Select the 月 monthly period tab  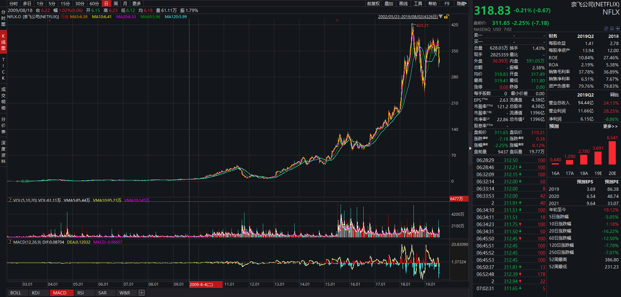point(125,4)
